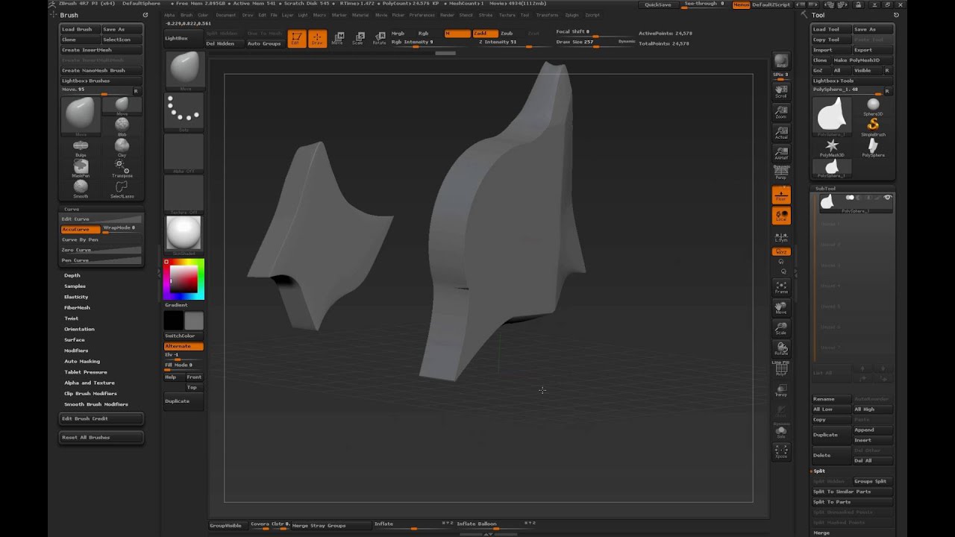Pick a color in the color picker square
The height and width of the screenshot is (537, 955).
(184, 279)
